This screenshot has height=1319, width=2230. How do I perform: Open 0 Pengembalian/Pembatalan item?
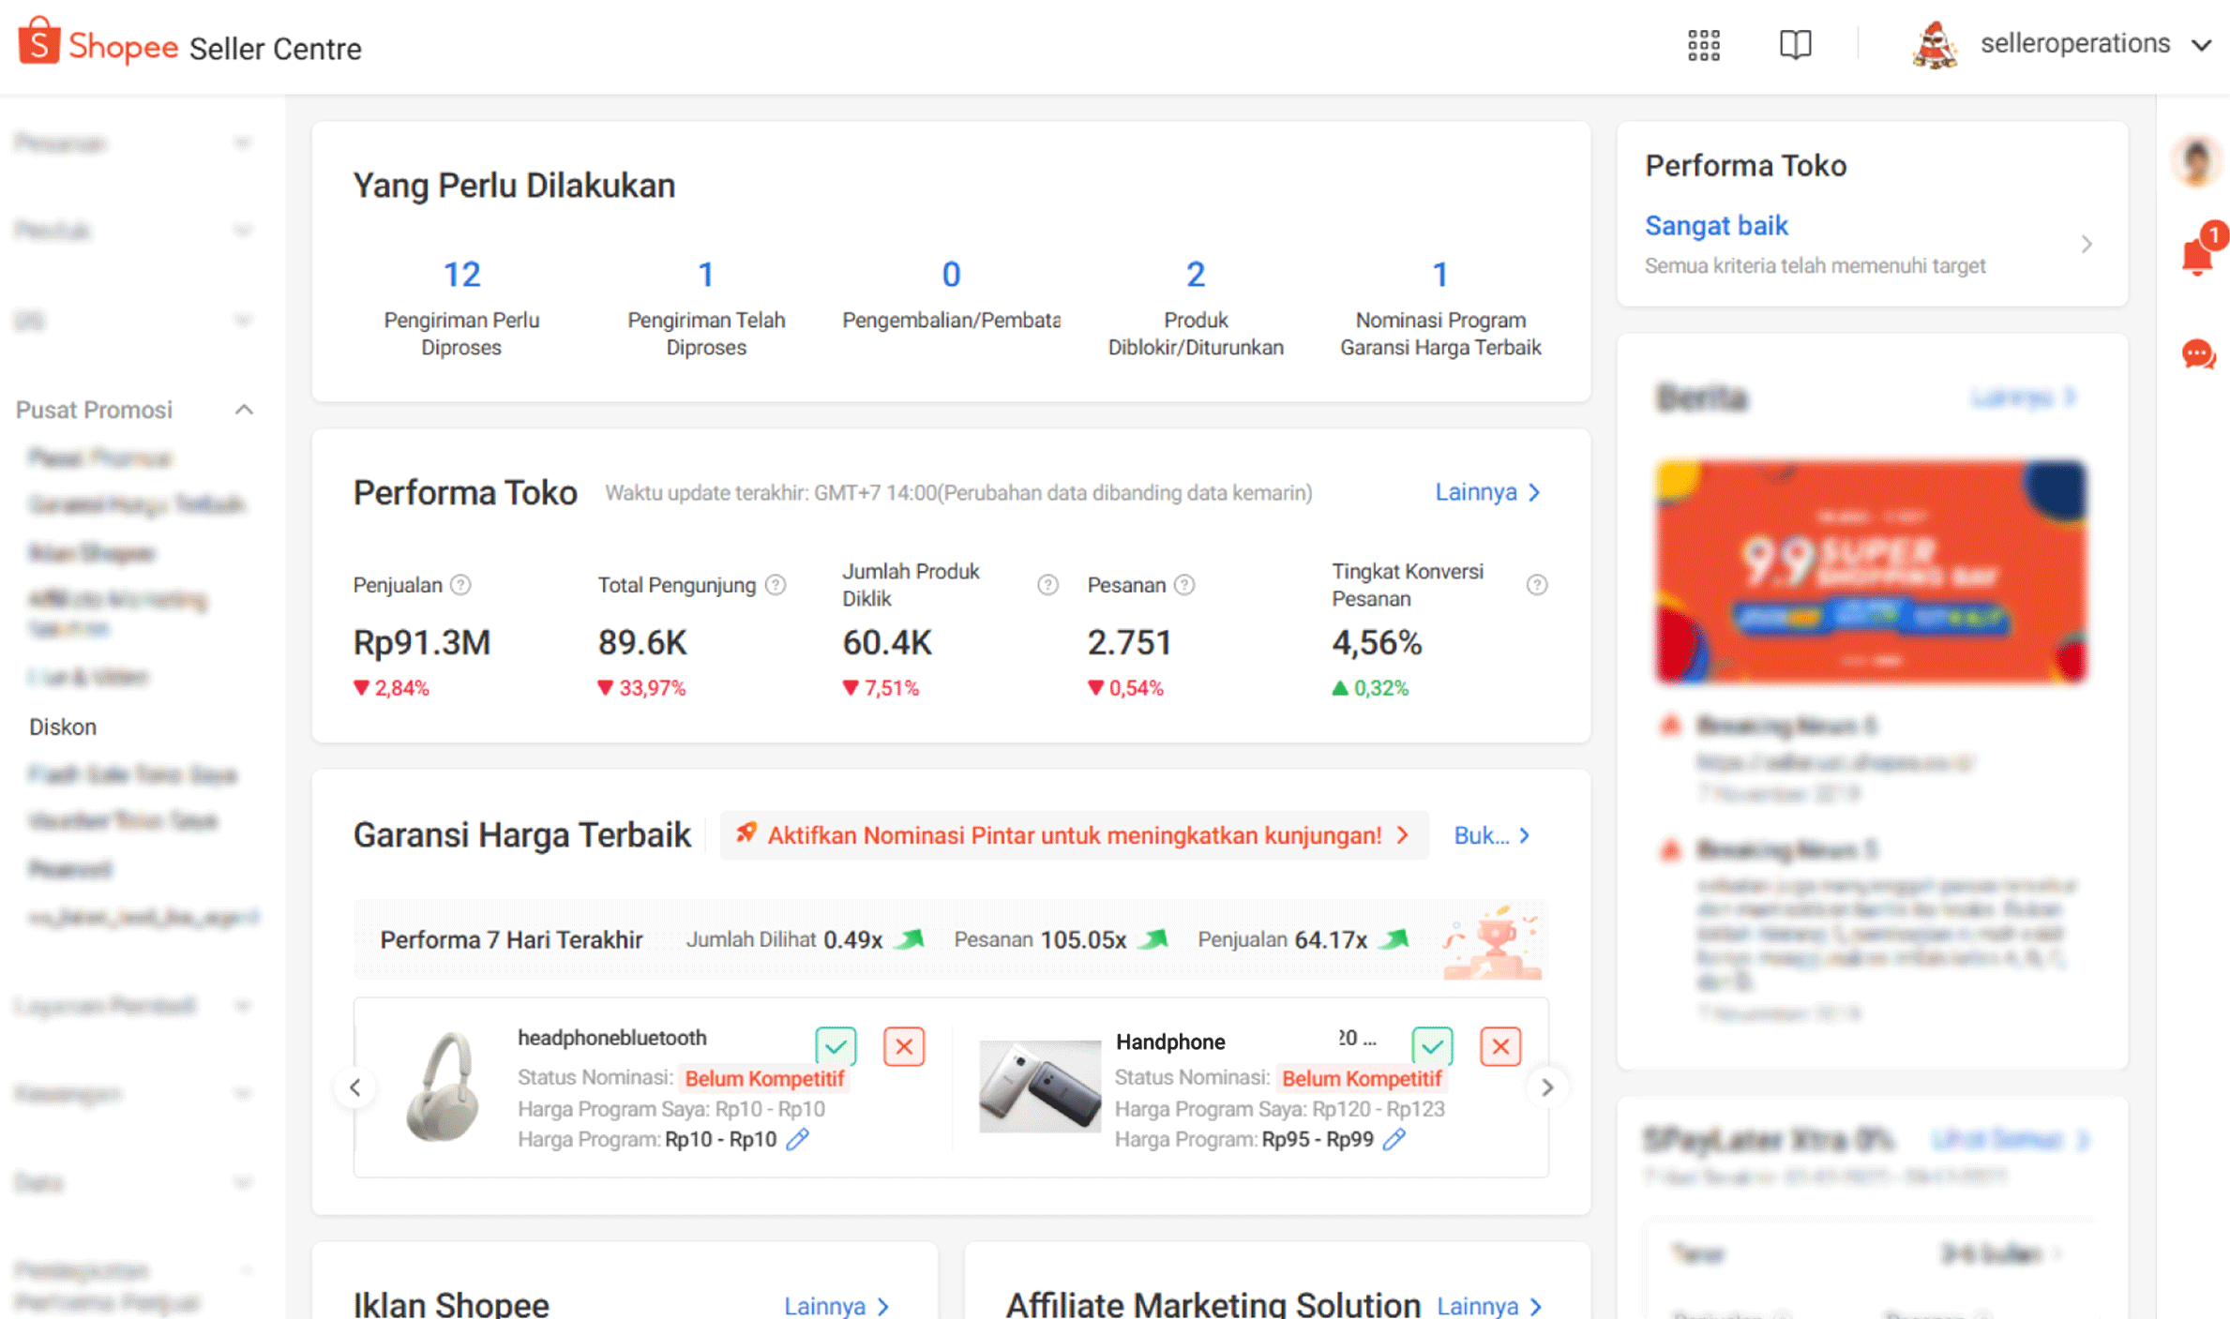click(x=951, y=294)
